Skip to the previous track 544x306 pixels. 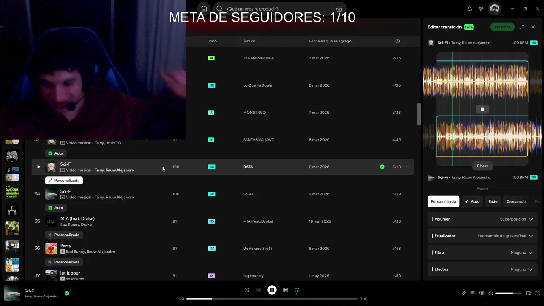click(x=258, y=290)
